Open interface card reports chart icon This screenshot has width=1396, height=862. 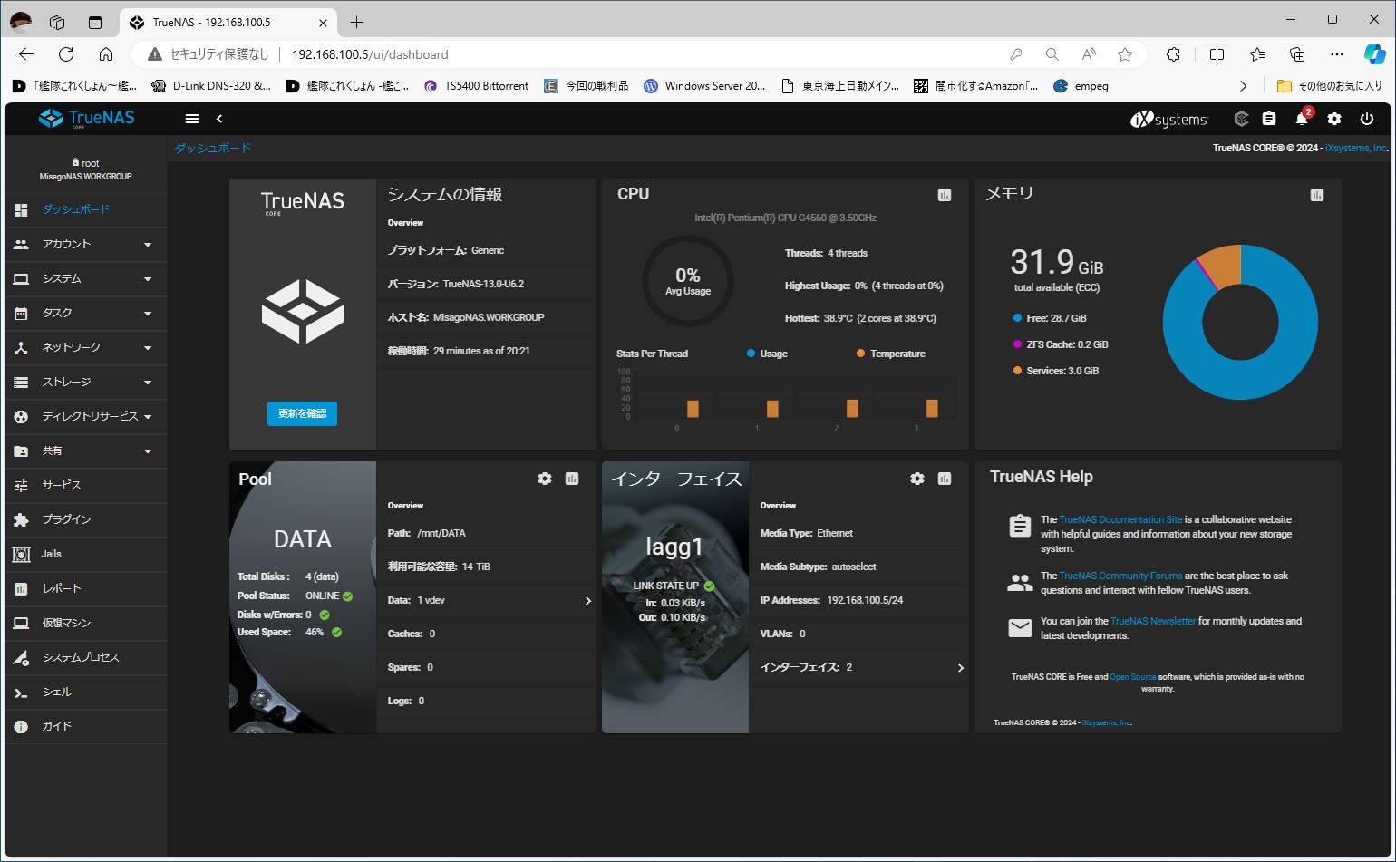[945, 479]
